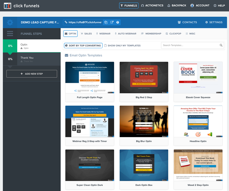Select the Optin funnel step
The image size is (229, 191).
(39, 46)
